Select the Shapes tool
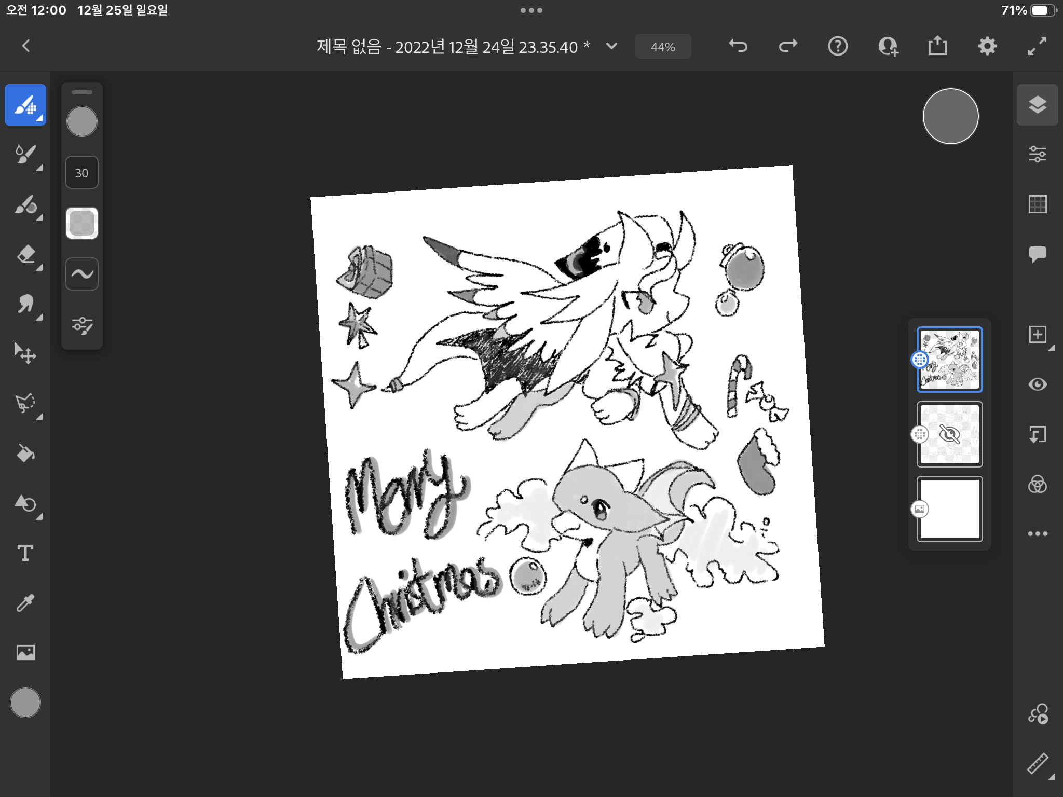The image size is (1063, 797). pos(25,503)
